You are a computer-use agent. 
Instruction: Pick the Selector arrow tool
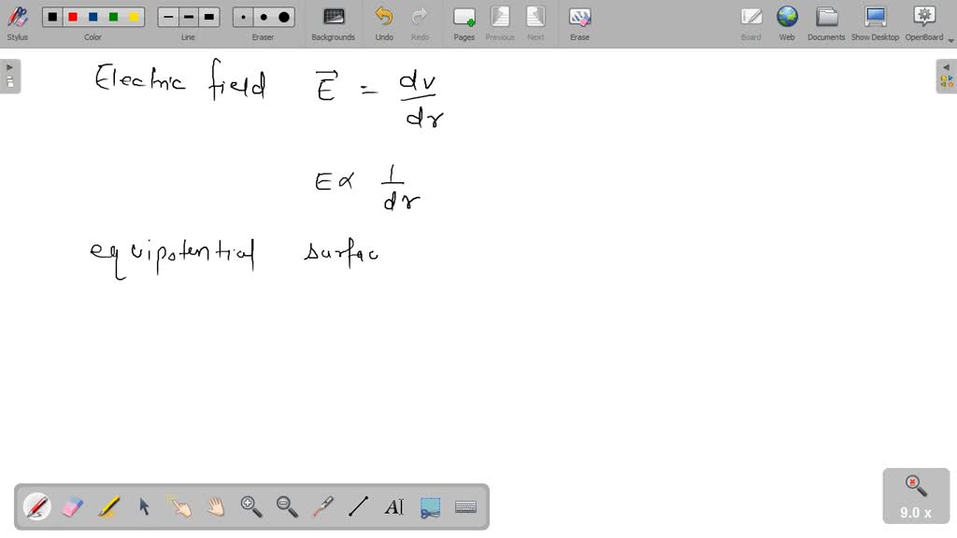pyautogui.click(x=145, y=506)
